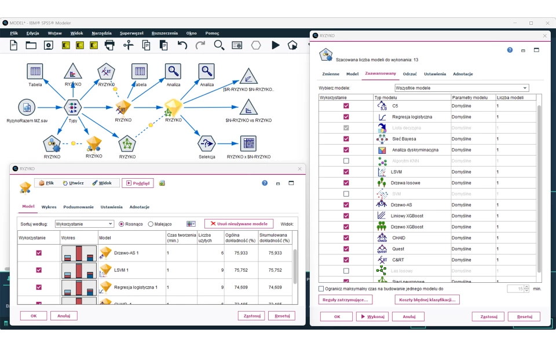Click the undo arrow in toolbar
This screenshot has height=347, width=556.
tap(182, 45)
